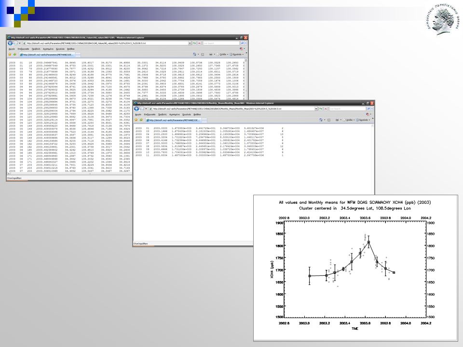The width and height of the screenshot is (463, 347).
Task: Click the Feeds icon in the All_values window toolbar
Action: [203, 54]
